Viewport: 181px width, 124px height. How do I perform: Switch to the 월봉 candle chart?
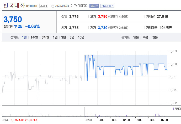coord(155,37)
